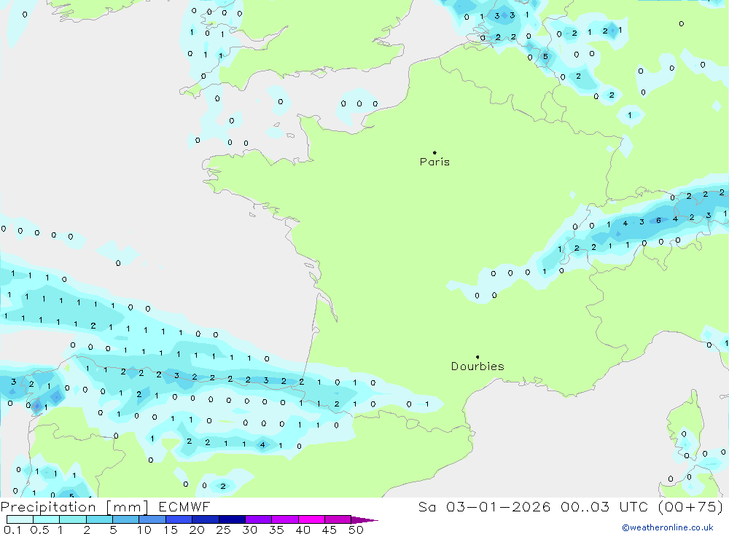Click the legend tick label '35'
The height and width of the screenshot is (534, 729).
click(x=276, y=530)
